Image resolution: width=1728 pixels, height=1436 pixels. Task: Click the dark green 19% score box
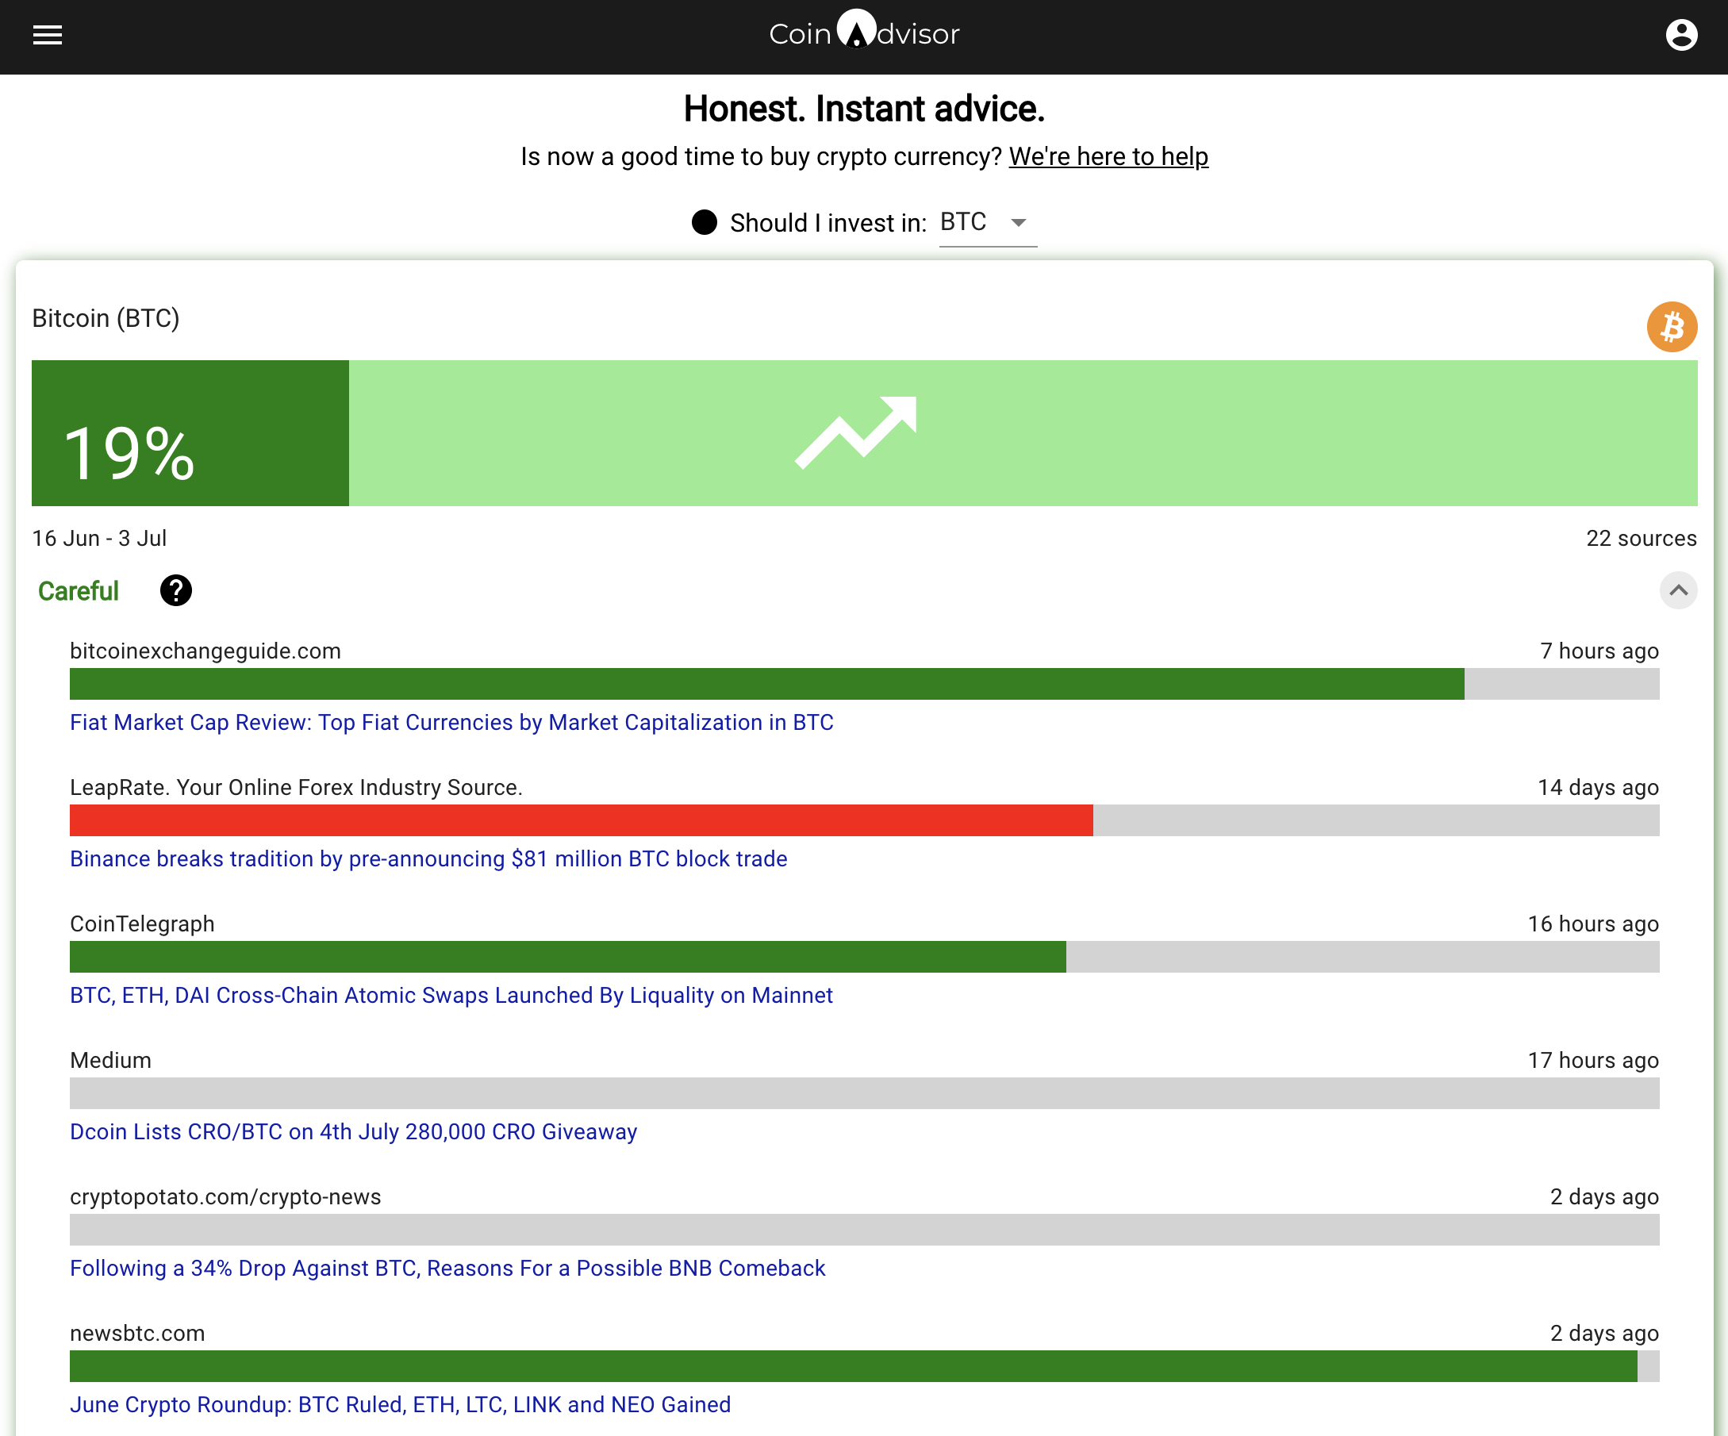tap(190, 433)
